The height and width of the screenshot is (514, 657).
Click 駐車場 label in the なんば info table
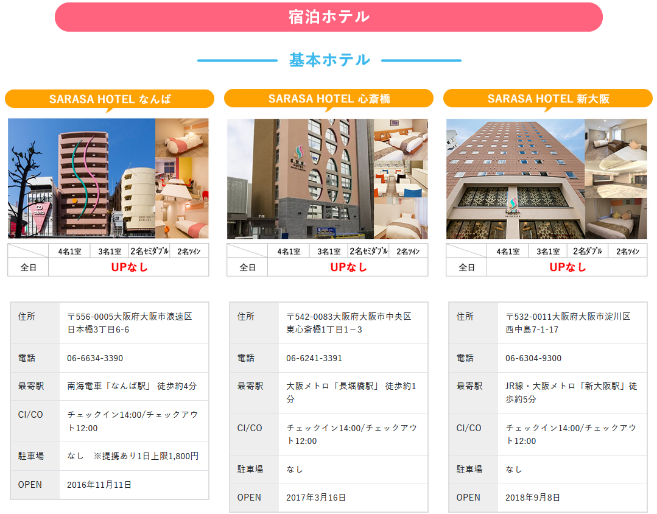pyautogui.click(x=30, y=456)
